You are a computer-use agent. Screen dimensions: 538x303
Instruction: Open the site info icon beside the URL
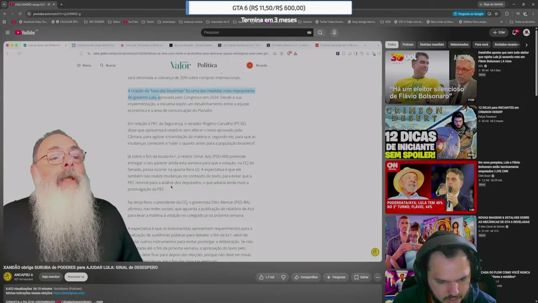click(29, 14)
